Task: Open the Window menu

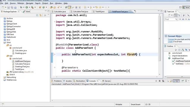Action: [58, 3]
